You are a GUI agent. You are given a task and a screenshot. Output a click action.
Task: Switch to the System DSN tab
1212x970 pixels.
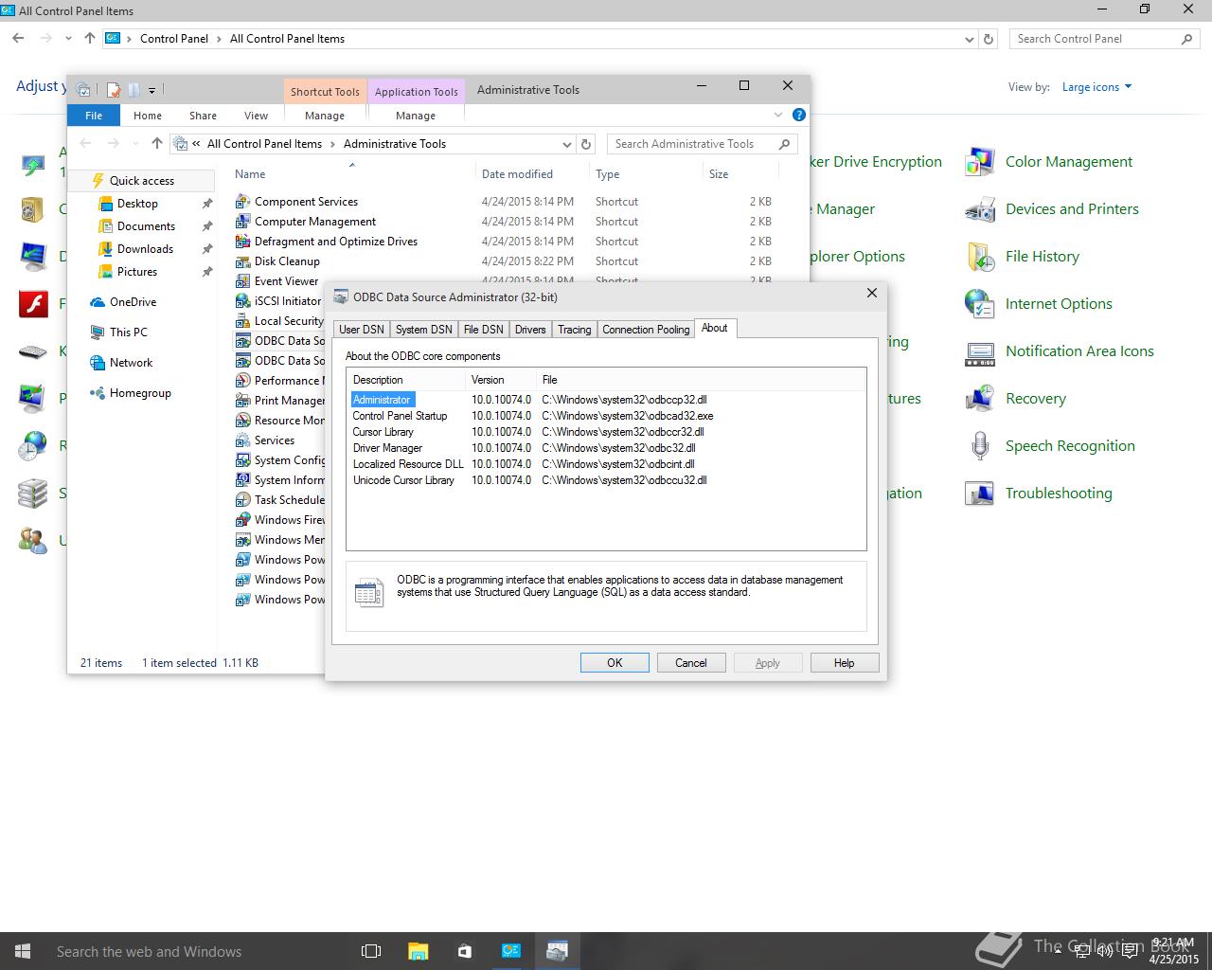point(423,330)
